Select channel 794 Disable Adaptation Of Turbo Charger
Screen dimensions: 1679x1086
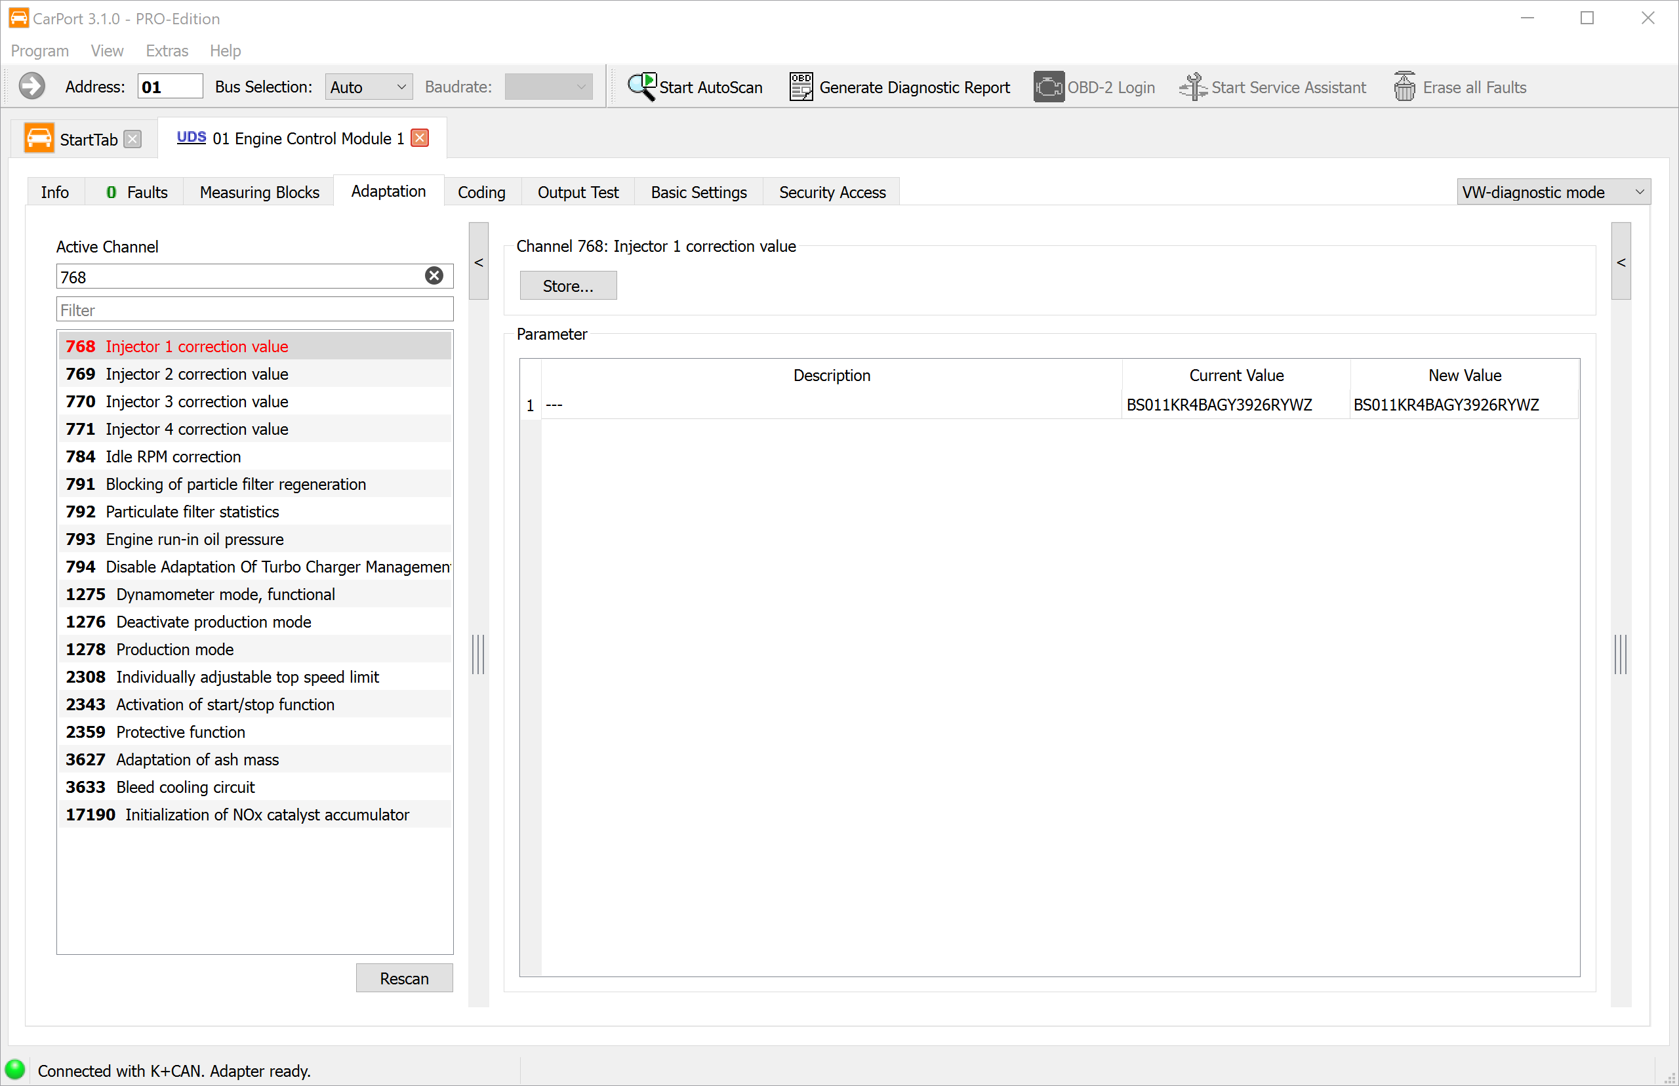(x=254, y=565)
